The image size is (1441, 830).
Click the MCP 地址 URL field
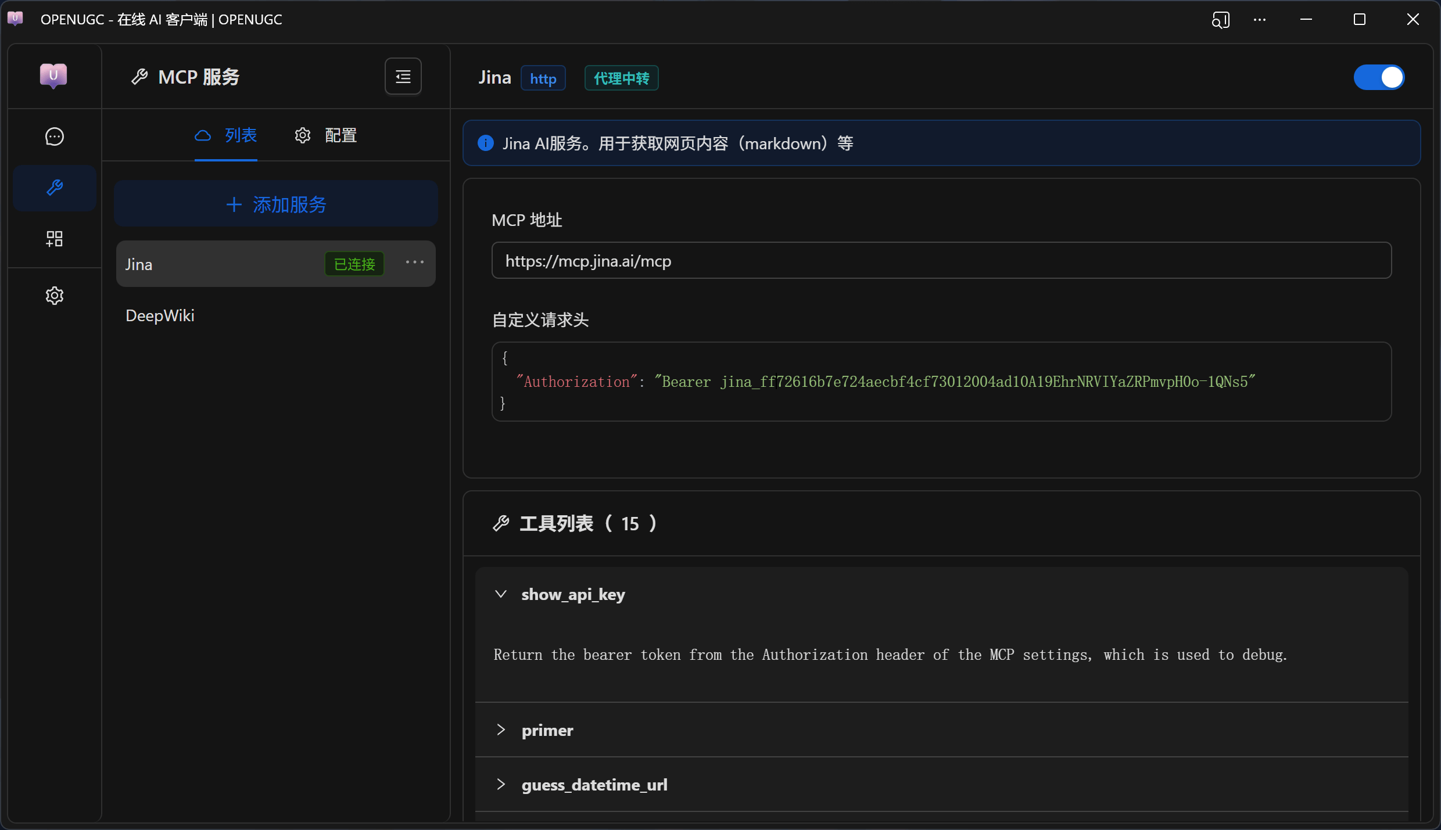pyautogui.click(x=941, y=261)
